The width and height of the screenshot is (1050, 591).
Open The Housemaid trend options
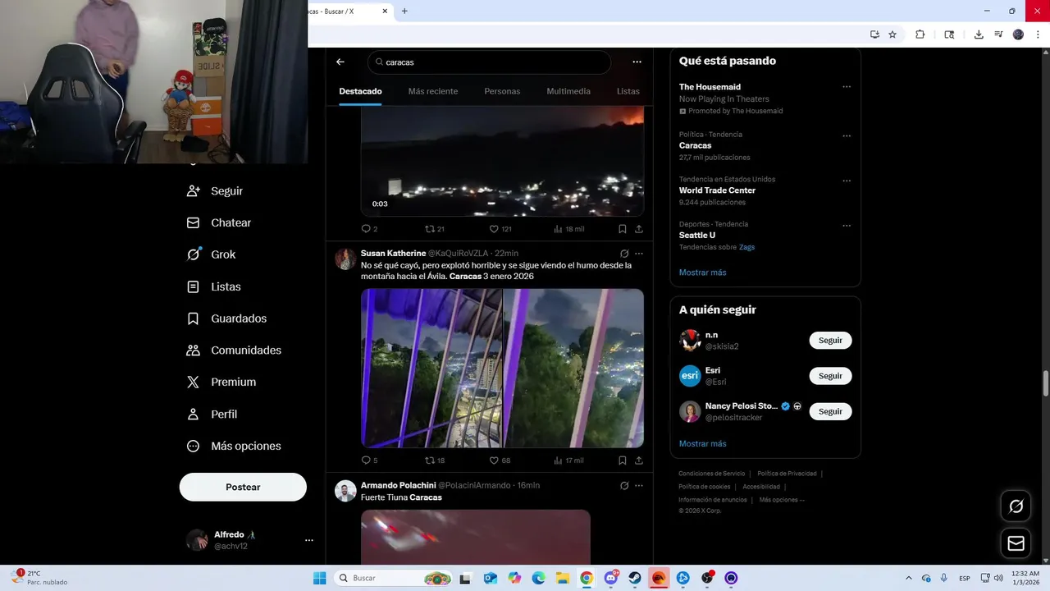click(847, 87)
